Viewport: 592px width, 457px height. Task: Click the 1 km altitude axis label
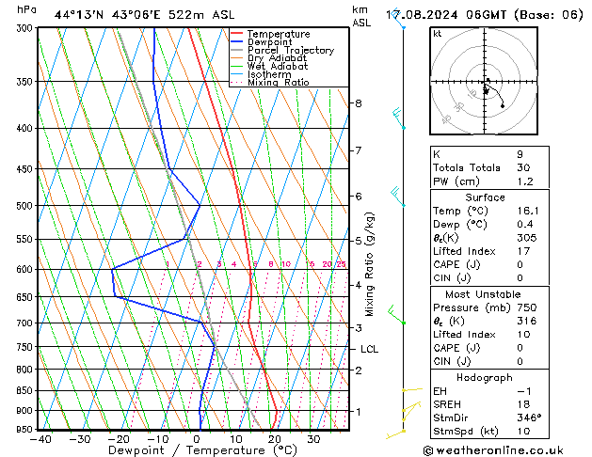[x=359, y=412]
